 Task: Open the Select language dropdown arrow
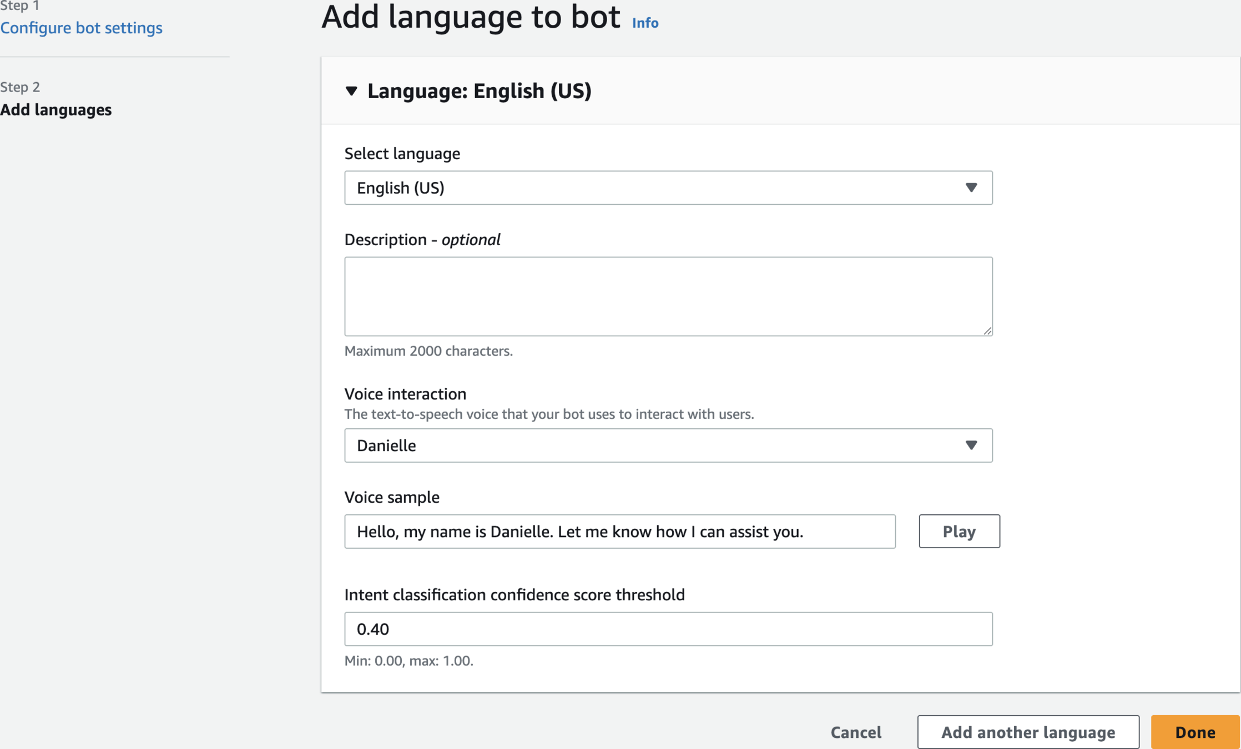(971, 188)
